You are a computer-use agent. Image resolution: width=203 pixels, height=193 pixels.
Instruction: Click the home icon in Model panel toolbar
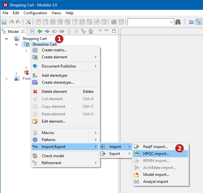[x=91, y=31]
